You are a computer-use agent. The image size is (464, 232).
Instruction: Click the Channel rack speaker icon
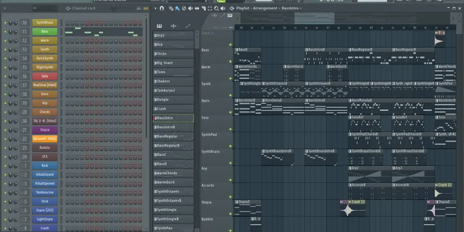point(68,8)
